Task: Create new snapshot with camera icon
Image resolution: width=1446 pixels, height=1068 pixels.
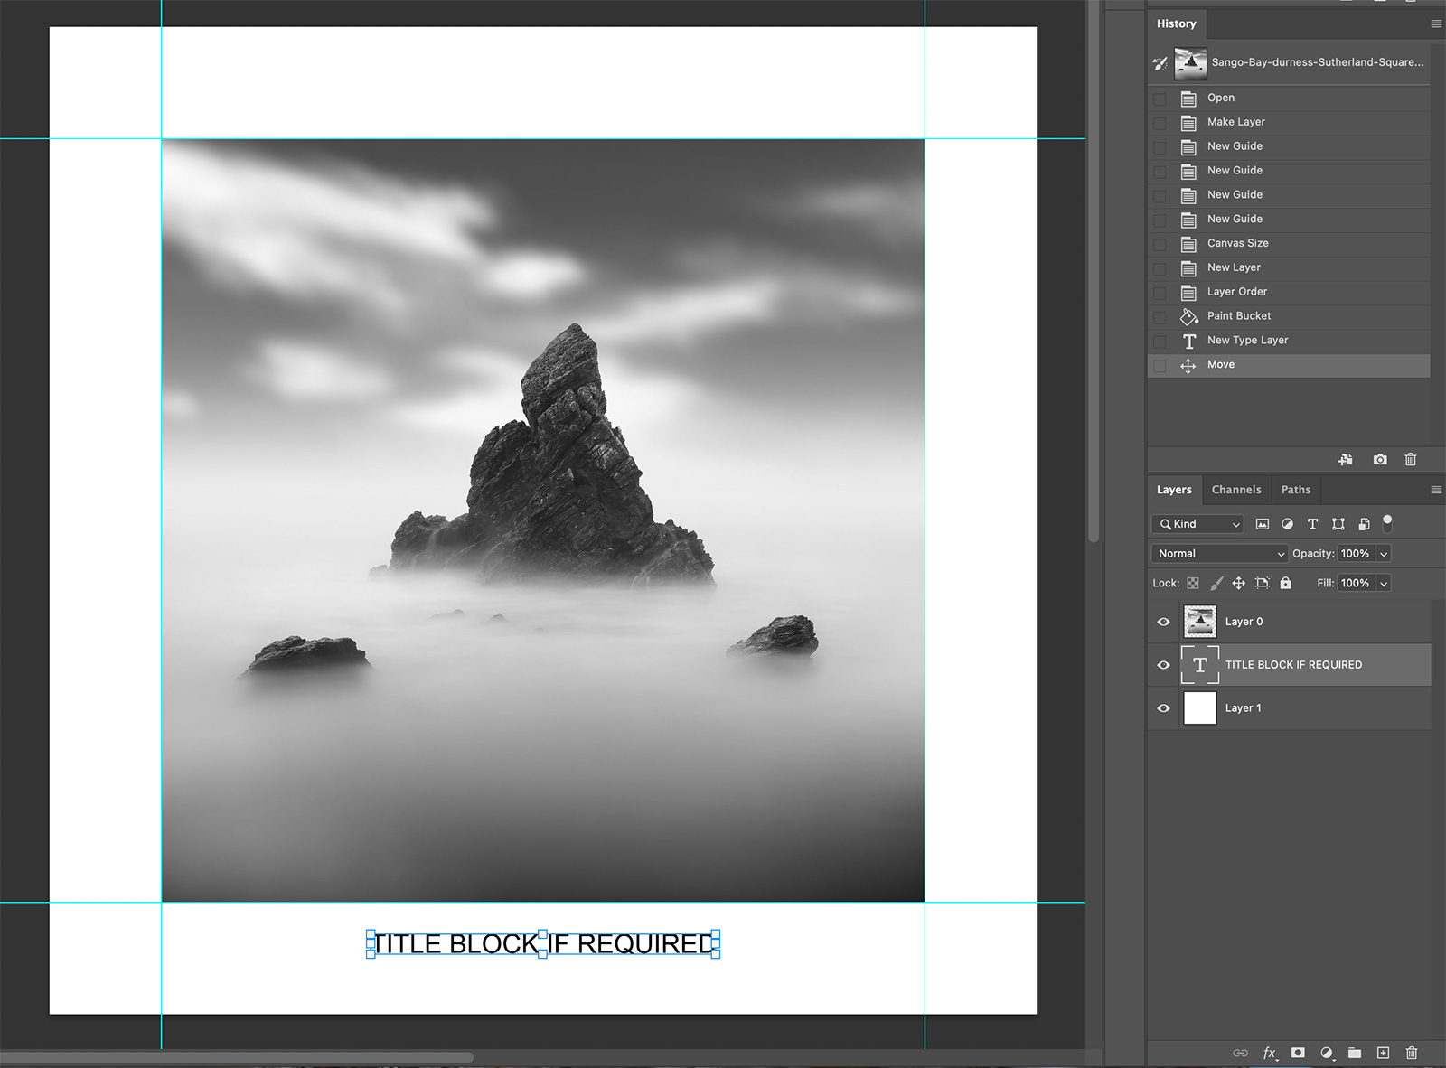Action: (x=1380, y=460)
